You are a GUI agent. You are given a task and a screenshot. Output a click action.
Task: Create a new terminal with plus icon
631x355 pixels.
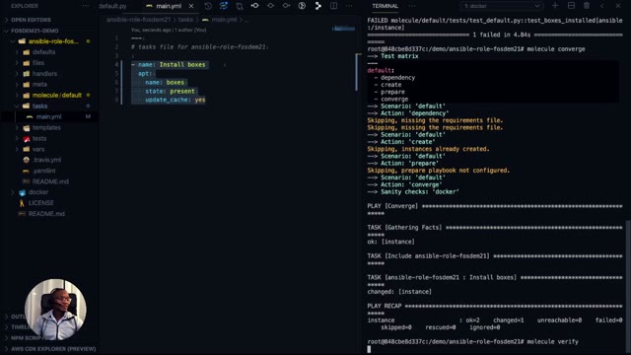555,6
